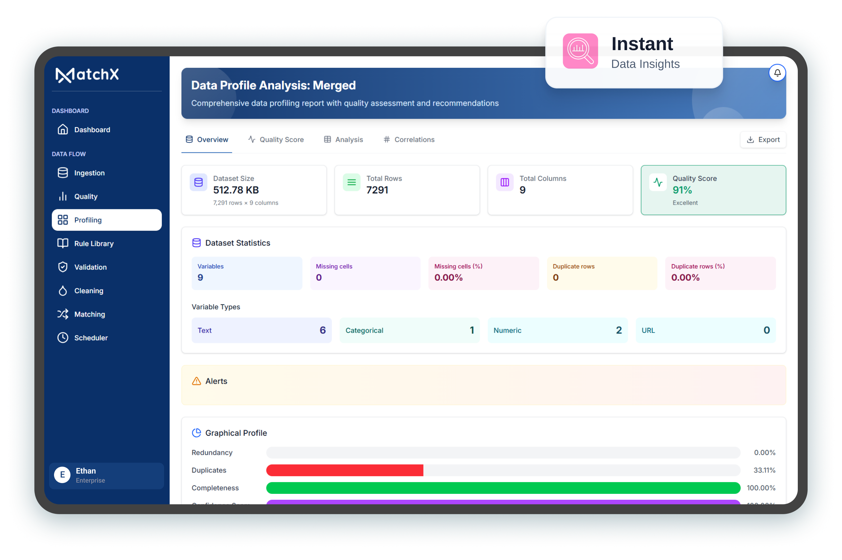Click the Profiling grid icon
Screen dimensions: 842x560
point(63,220)
